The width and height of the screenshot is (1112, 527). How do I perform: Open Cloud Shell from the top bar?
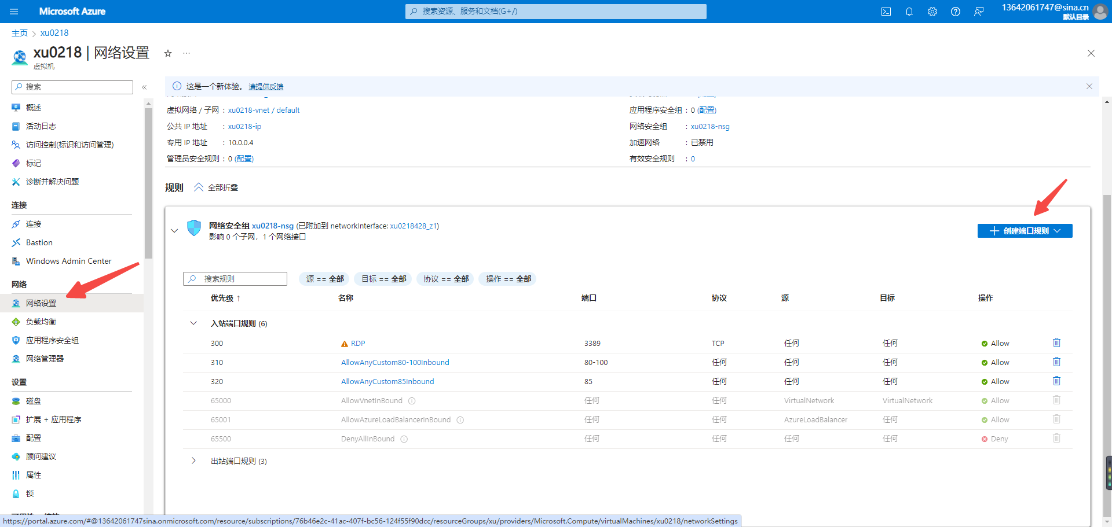(x=886, y=12)
